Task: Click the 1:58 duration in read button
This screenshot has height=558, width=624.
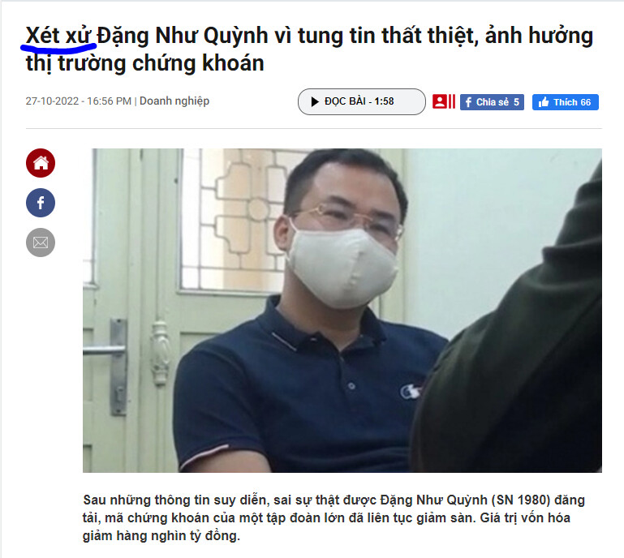Action: click(x=384, y=101)
